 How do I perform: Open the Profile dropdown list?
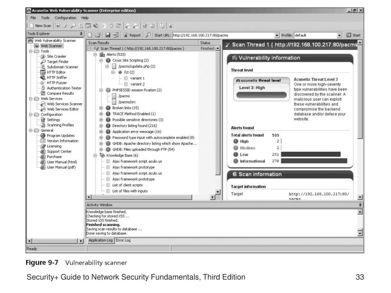pos(339,35)
